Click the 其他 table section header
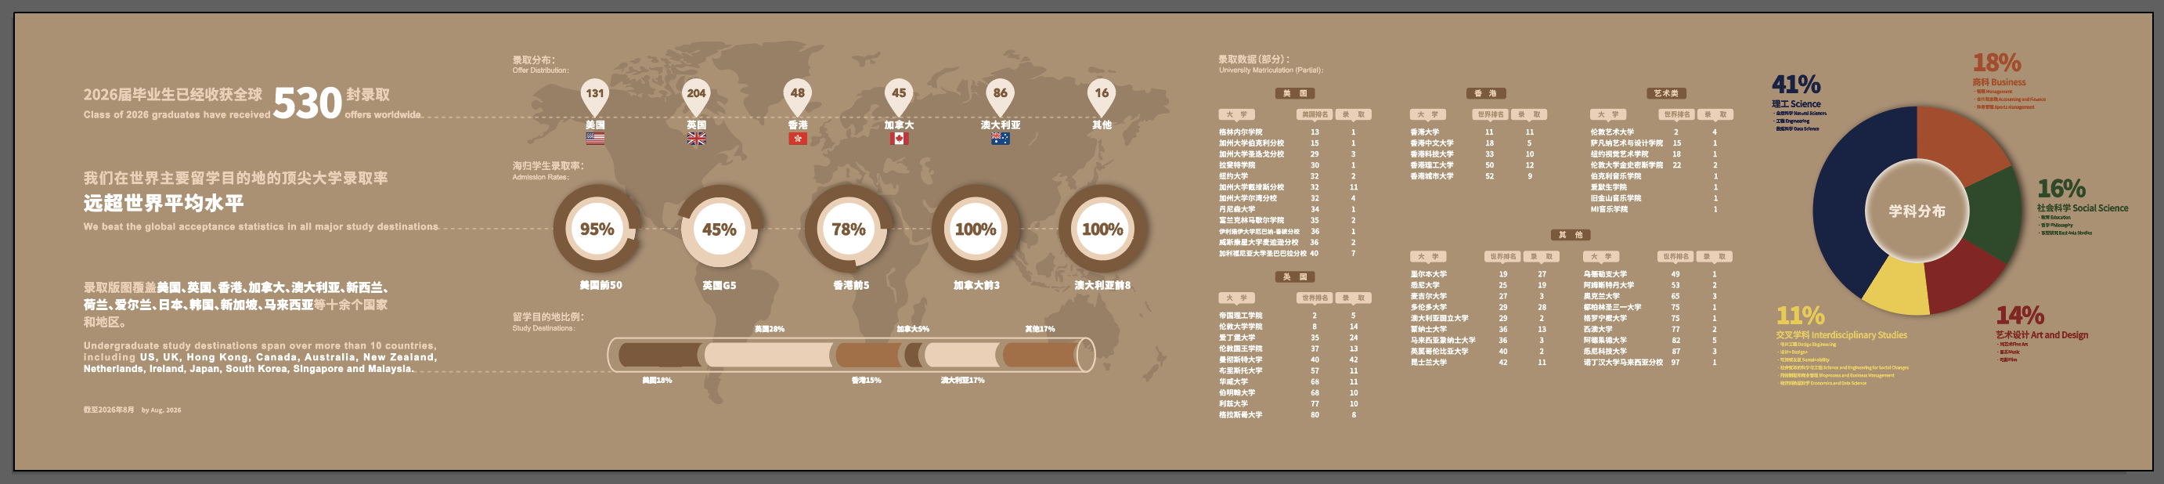Viewport: 2164px width, 484px height. (x=1570, y=234)
